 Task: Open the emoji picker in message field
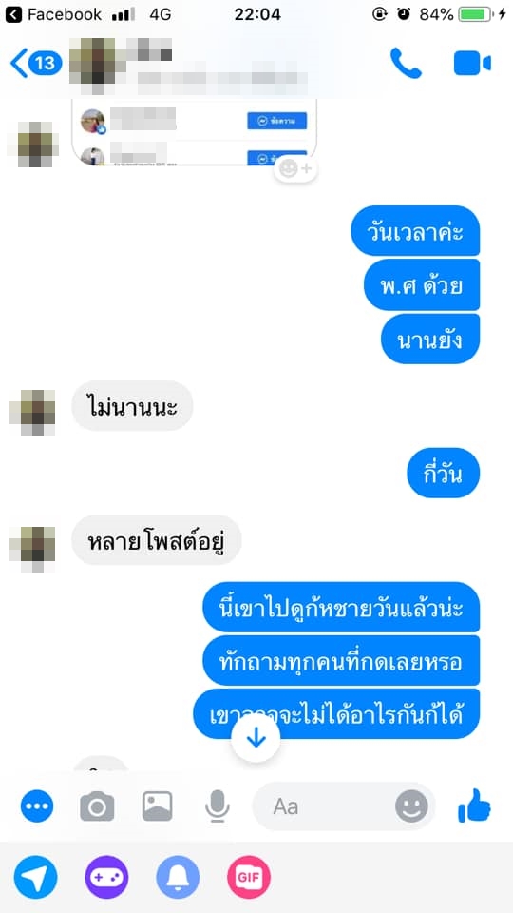tap(411, 806)
